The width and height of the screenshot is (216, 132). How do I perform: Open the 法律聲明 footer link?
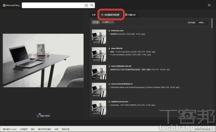click(x=24, y=129)
